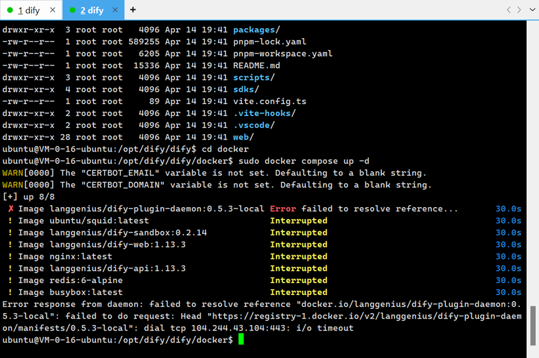Select the '2 dify' tab
The width and height of the screenshot is (539, 358).
(92, 11)
